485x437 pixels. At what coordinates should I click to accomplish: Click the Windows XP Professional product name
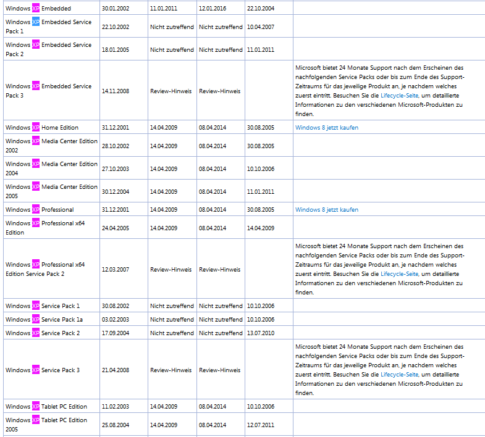point(40,210)
